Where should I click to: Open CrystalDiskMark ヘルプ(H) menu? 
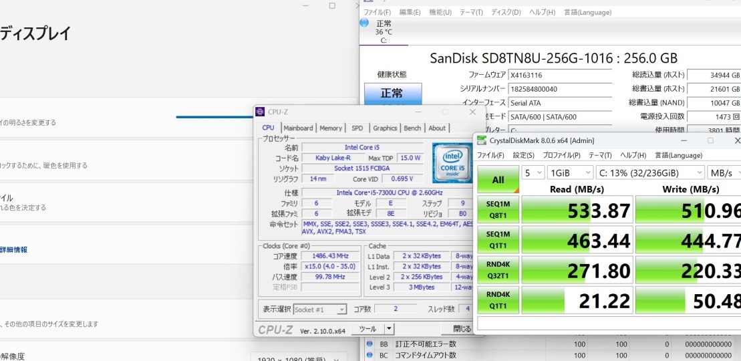point(633,155)
